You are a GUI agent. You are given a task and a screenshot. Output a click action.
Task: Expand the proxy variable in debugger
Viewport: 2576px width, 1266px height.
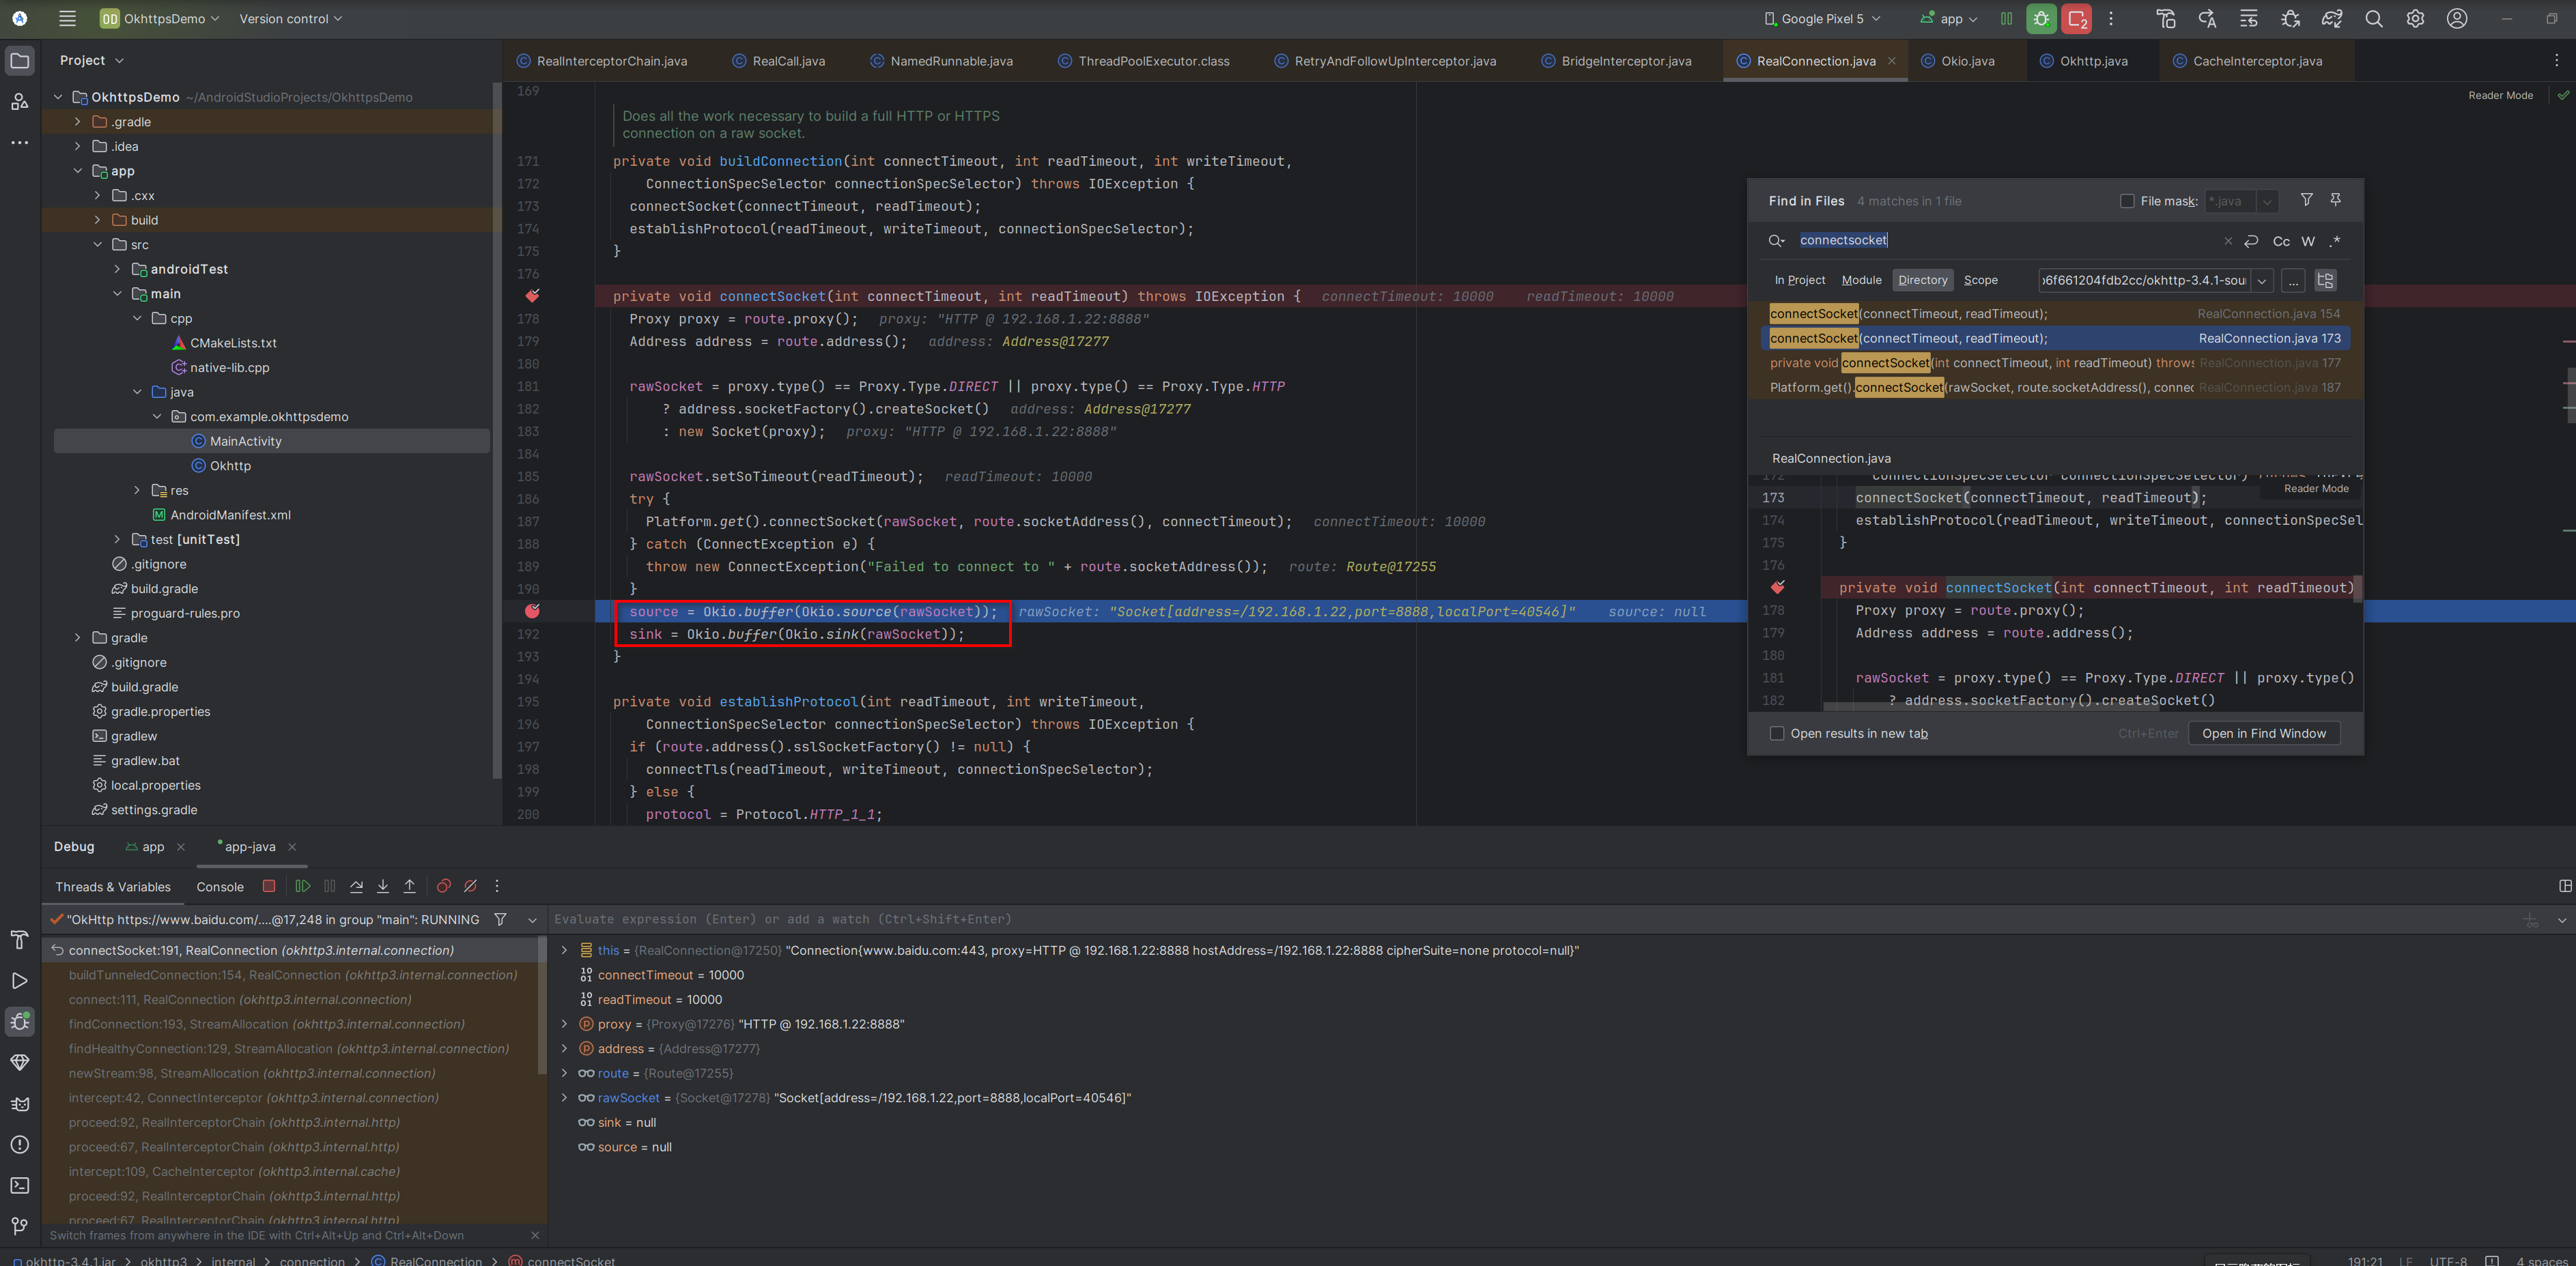coord(564,1024)
